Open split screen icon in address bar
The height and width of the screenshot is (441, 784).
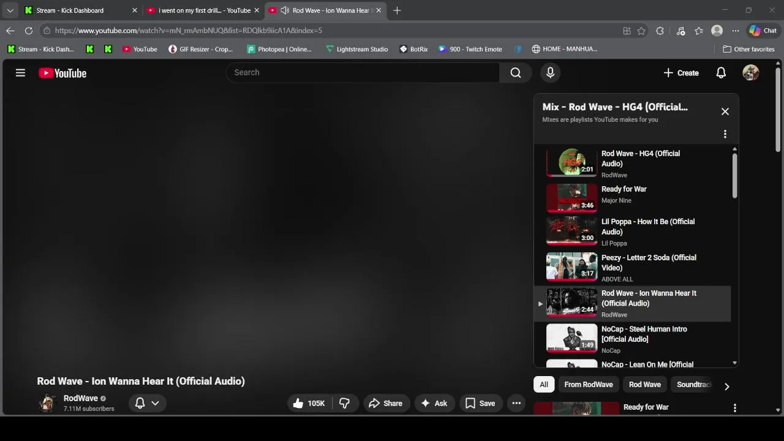[627, 31]
